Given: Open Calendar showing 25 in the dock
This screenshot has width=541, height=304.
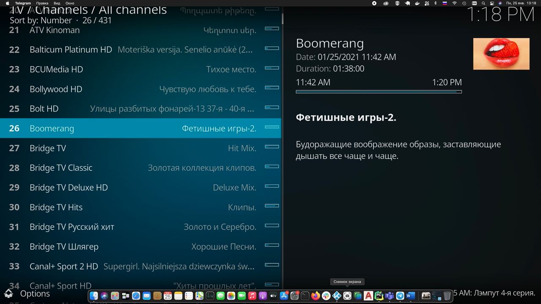Looking at the screenshot, I should [168, 296].
